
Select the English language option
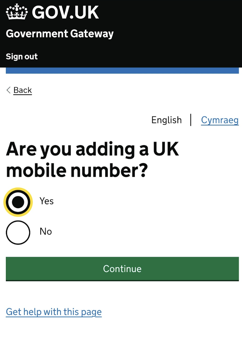point(167,120)
